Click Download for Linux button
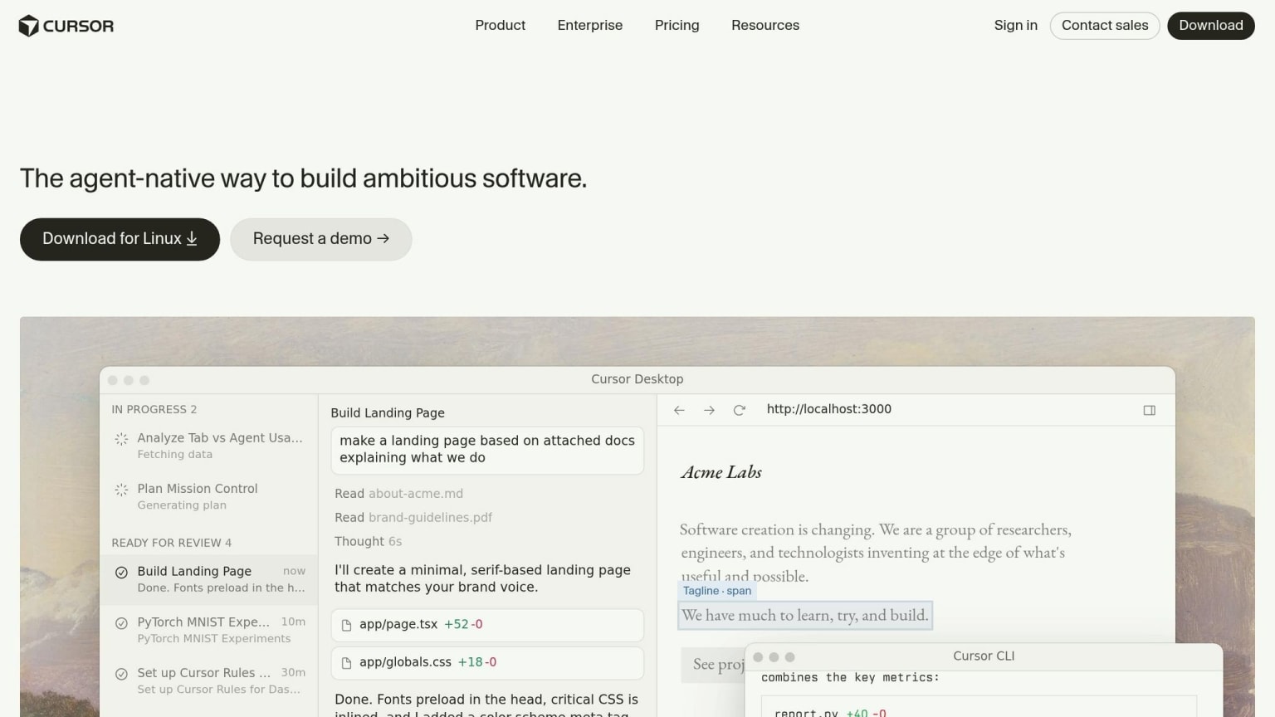Image resolution: width=1275 pixels, height=717 pixels. (x=120, y=239)
